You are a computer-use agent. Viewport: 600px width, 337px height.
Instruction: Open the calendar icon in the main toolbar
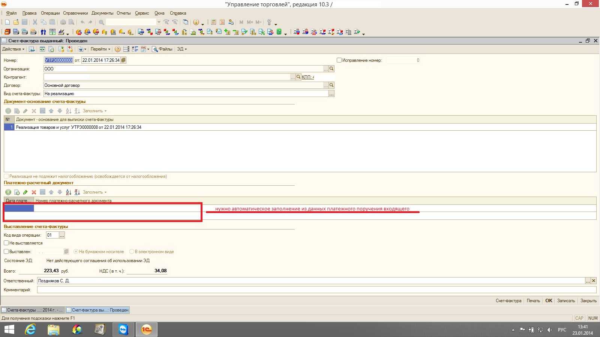[x=222, y=22]
